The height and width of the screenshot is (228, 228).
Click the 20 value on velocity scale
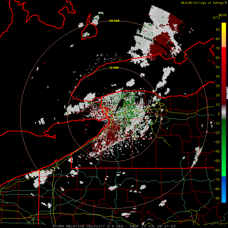(x=218, y=95)
